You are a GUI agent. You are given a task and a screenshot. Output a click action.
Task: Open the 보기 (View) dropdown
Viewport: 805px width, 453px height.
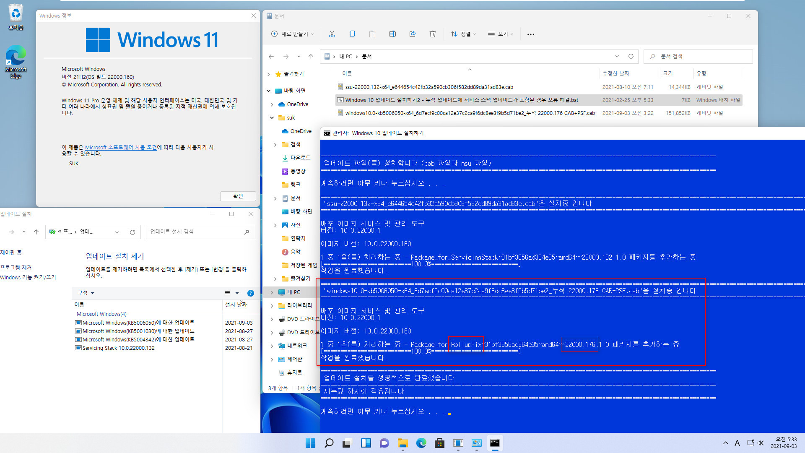[x=501, y=34]
